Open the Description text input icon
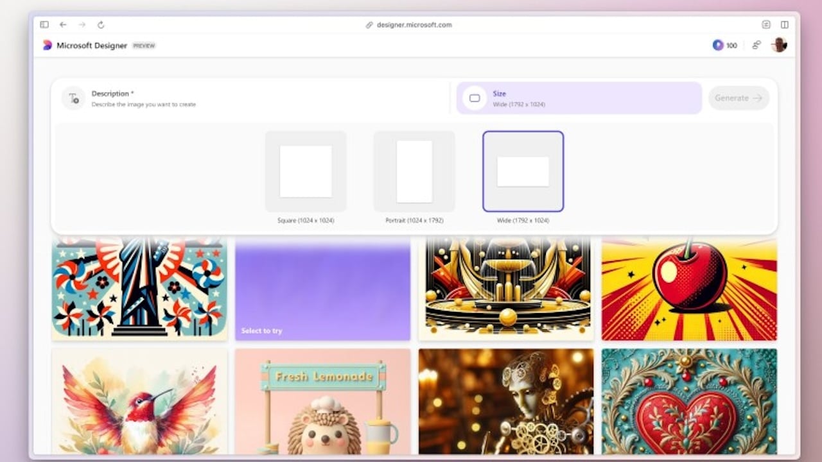The width and height of the screenshot is (822, 462). point(73,98)
